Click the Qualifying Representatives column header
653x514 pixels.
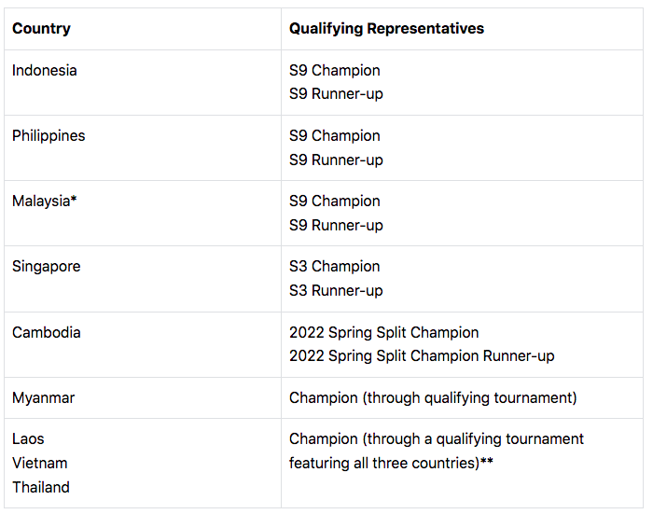coord(462,29)
